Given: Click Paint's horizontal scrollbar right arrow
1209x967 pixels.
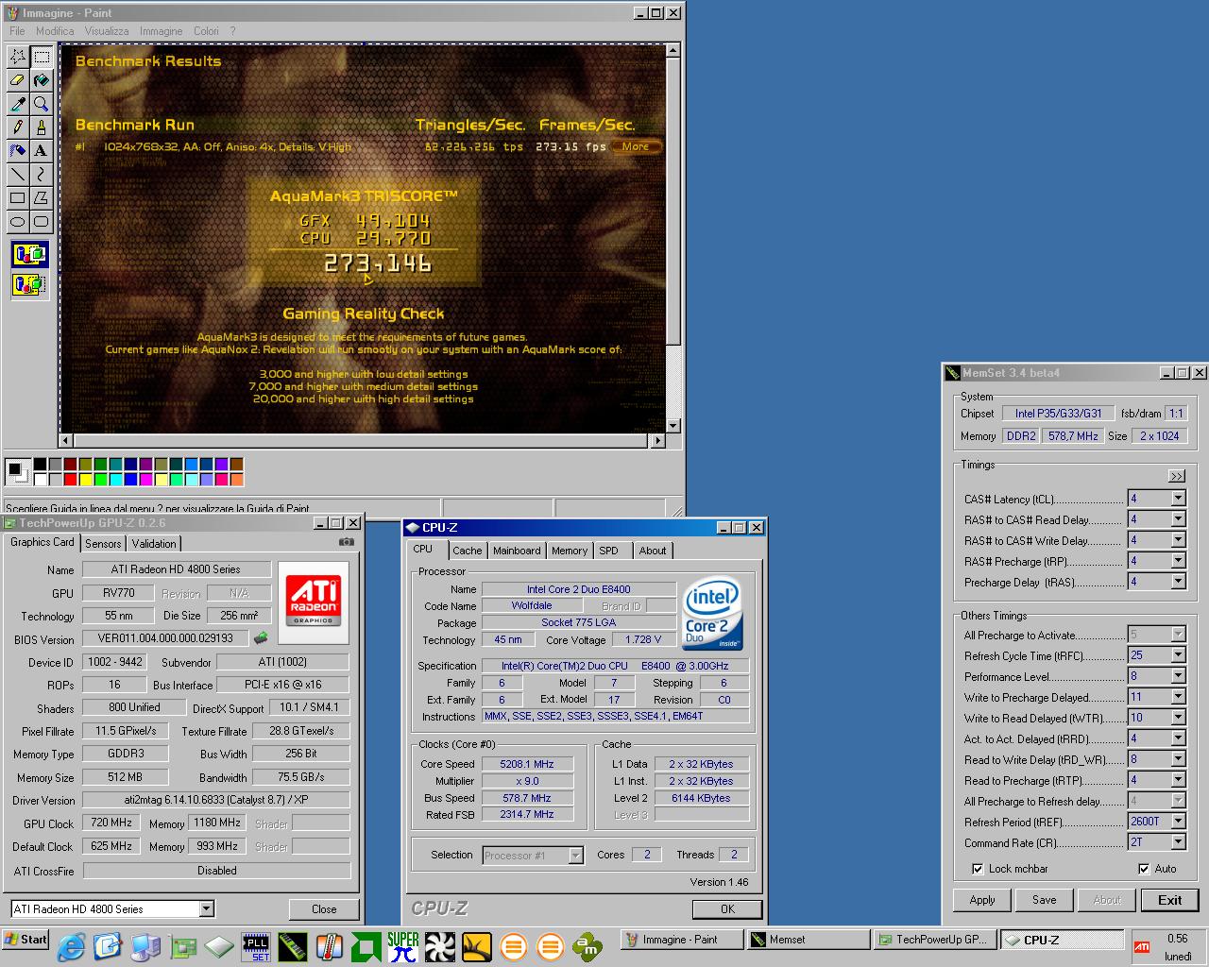Looking at the screenshot, I should (658, 441).
